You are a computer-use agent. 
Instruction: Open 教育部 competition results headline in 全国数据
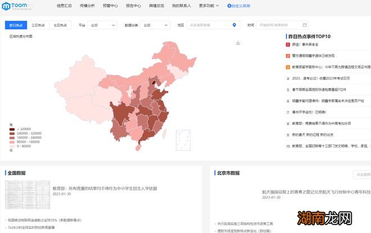pos(105,189)
